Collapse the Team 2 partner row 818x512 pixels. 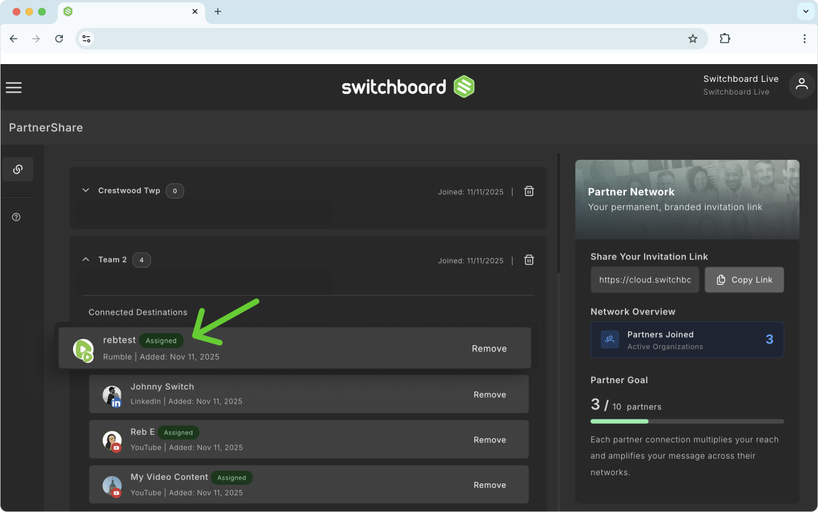pyautogui.click(x=86, y=260)
